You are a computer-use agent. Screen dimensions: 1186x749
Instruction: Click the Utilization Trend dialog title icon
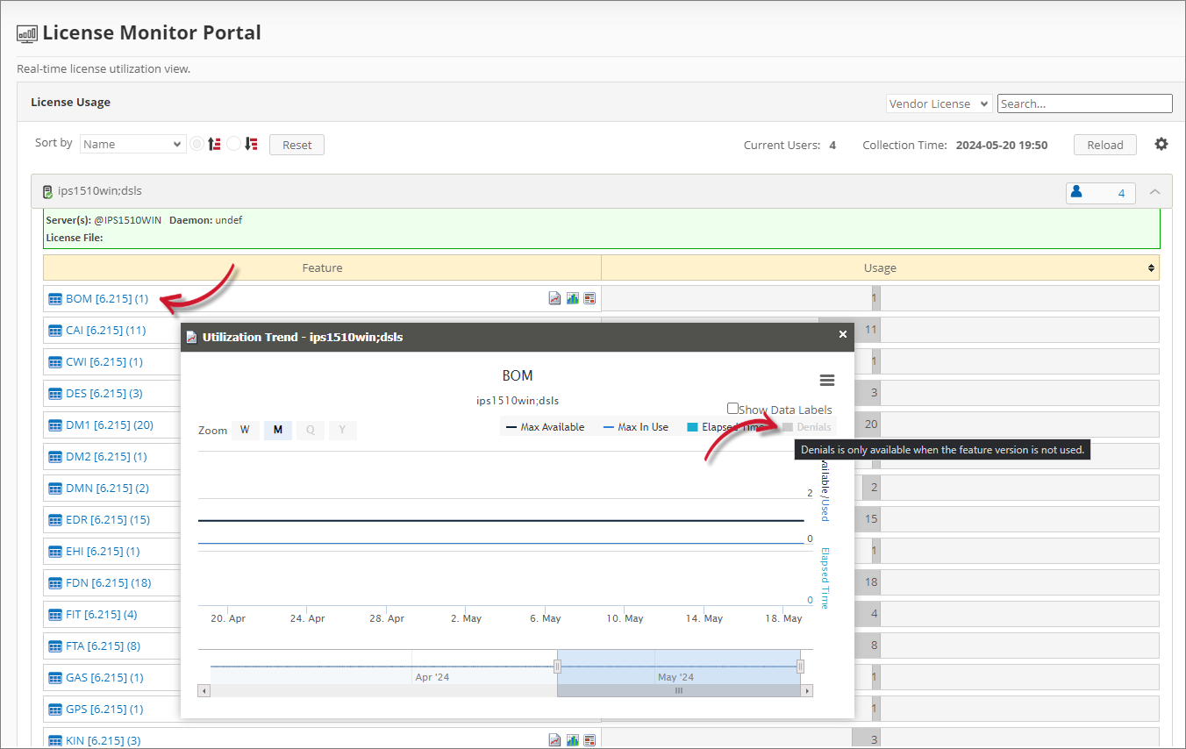192,337
